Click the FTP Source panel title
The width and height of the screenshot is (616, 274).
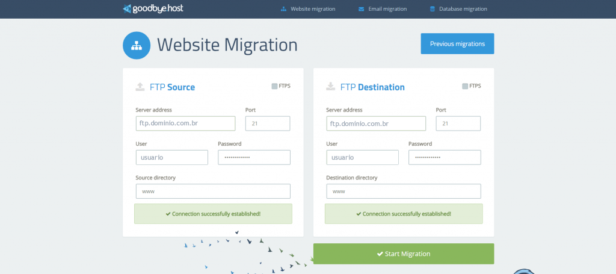click(x=172, y=87)
